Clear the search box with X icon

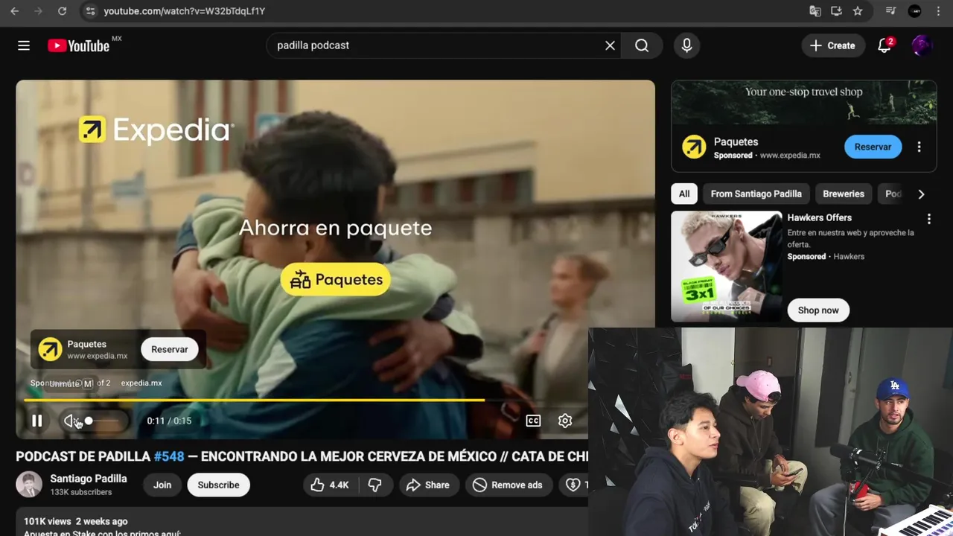point(610,45)
